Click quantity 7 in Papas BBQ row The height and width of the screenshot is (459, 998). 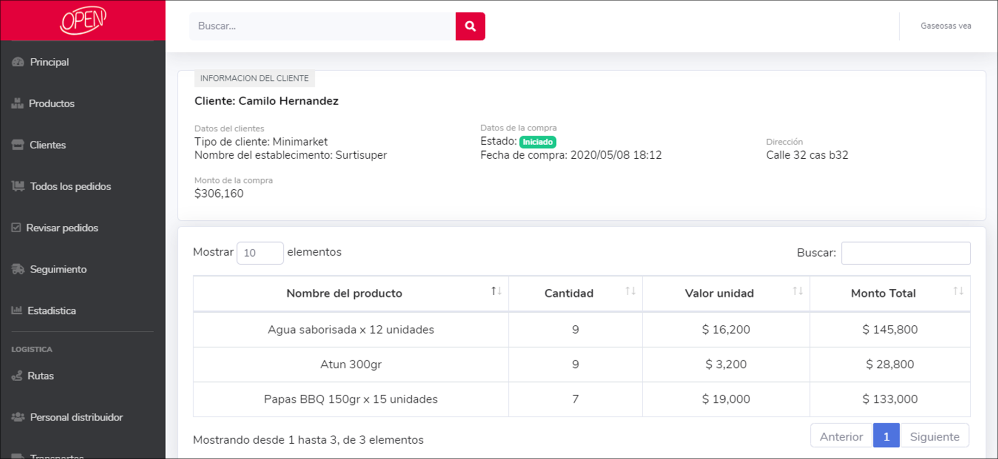pyautogui.click(x=576, y=399)
